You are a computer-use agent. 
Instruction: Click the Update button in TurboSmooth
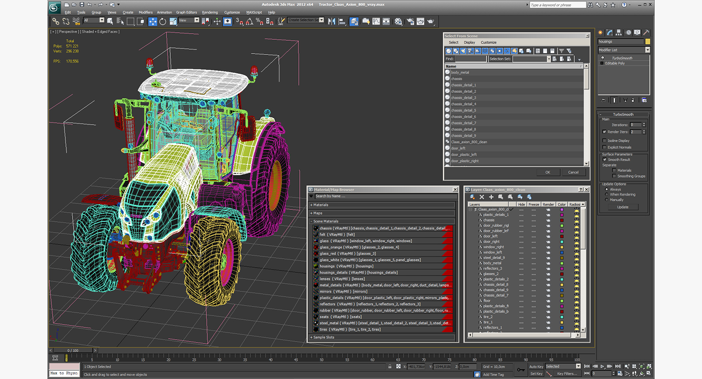[623, 207]
